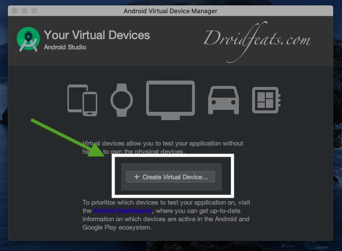Click the Android Automotive car icon
The height and width of the screenshot is (251, 342).
click(224, 100)
